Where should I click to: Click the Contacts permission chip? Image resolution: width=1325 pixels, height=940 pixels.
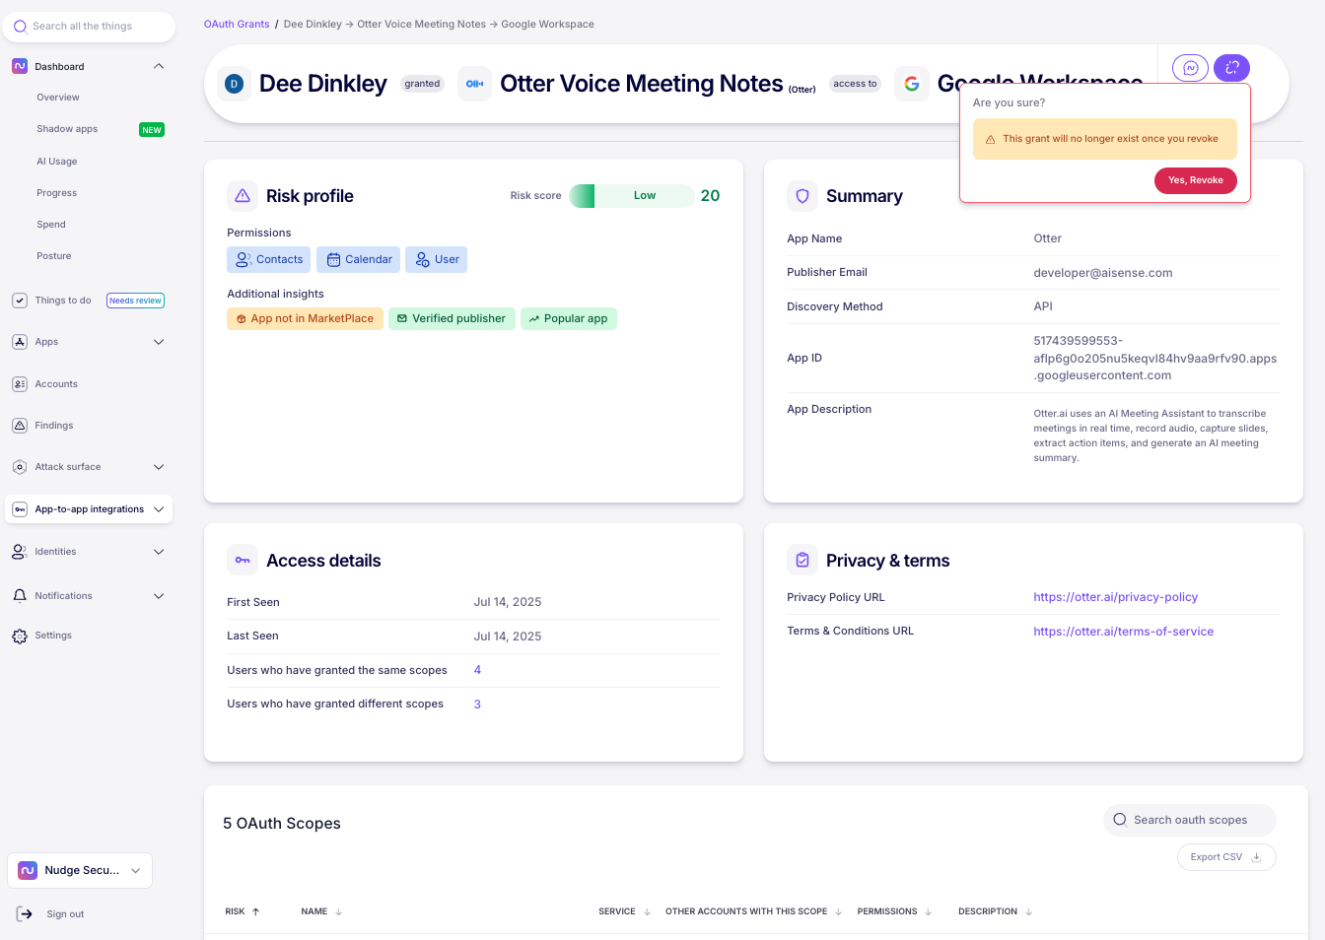(268, 259)
